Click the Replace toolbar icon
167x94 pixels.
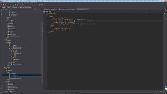point(22,5)
